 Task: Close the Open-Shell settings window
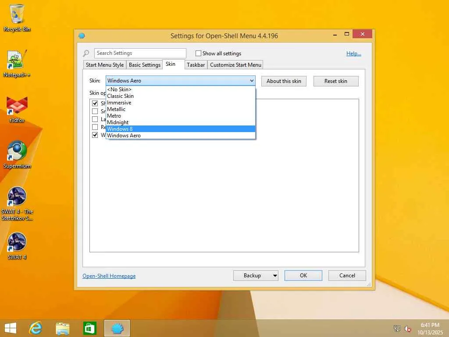[x=363, y=34]
